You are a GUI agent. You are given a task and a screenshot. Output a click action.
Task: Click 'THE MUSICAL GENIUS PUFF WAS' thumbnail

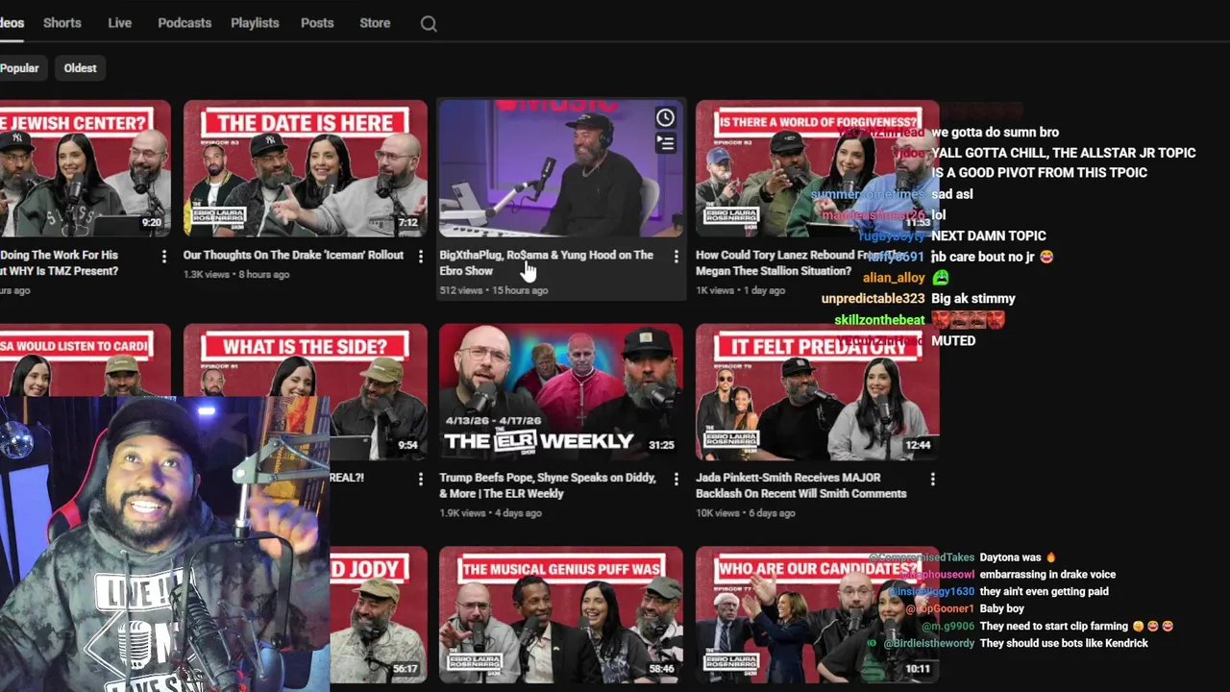pos(561,615)
